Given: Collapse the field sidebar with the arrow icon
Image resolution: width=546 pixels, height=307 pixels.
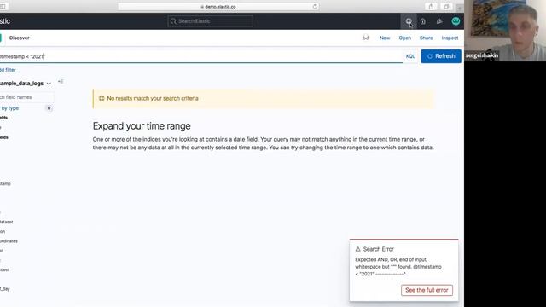Looking at the screenshot, I should 61,82.
